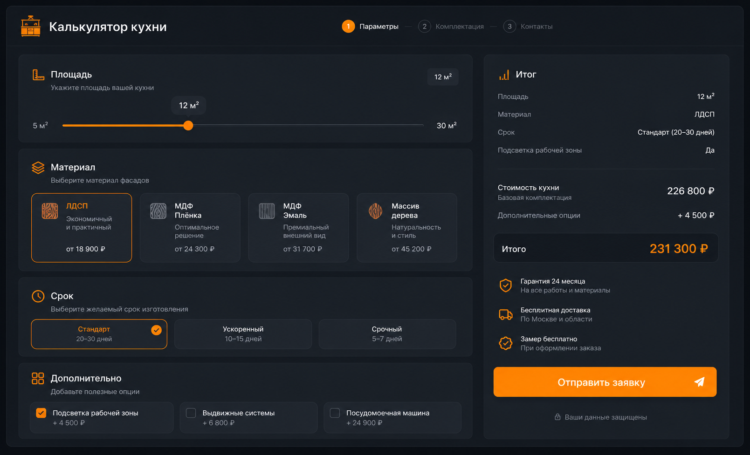Click Гарантия 24 месяца text

[553, 281]
